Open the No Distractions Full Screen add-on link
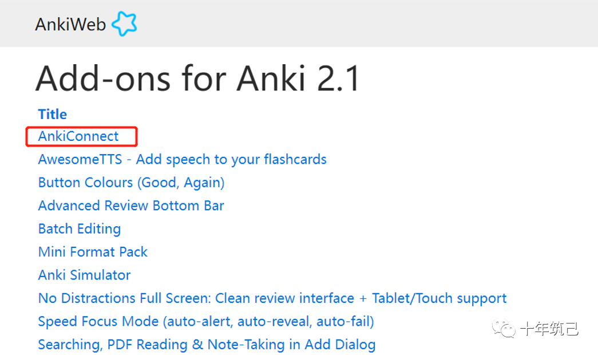 click(x=272, y=298)
